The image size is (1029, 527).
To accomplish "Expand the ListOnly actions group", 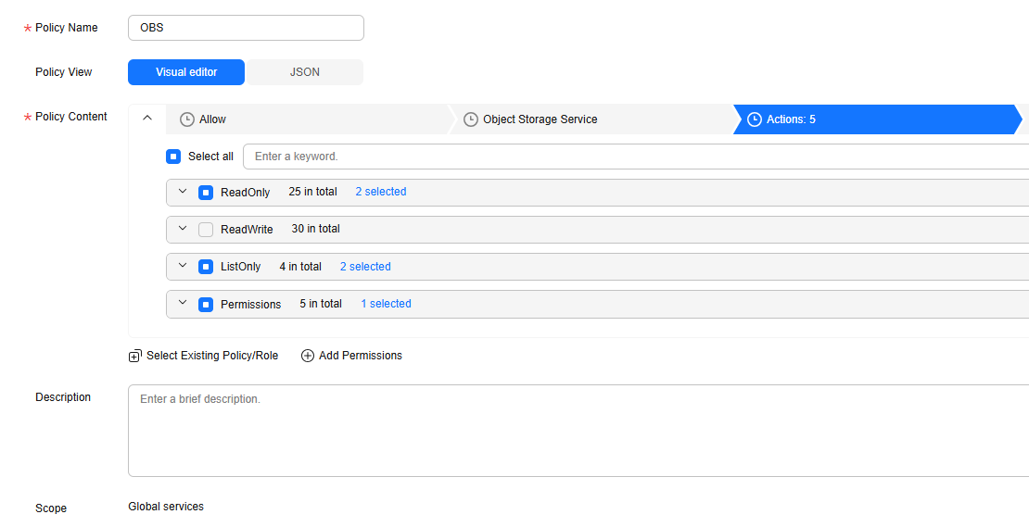I will click(x=184, y=266).
